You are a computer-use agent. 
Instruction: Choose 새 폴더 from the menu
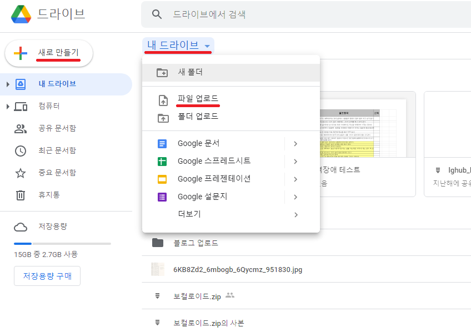click(231, 72)
